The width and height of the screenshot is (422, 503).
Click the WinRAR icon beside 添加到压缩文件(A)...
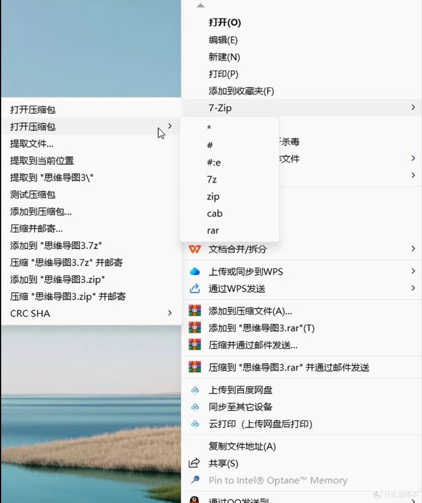coord(195,311)
